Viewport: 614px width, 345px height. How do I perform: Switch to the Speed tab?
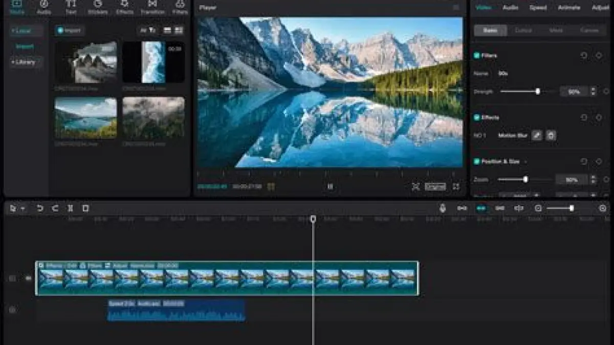538,8
